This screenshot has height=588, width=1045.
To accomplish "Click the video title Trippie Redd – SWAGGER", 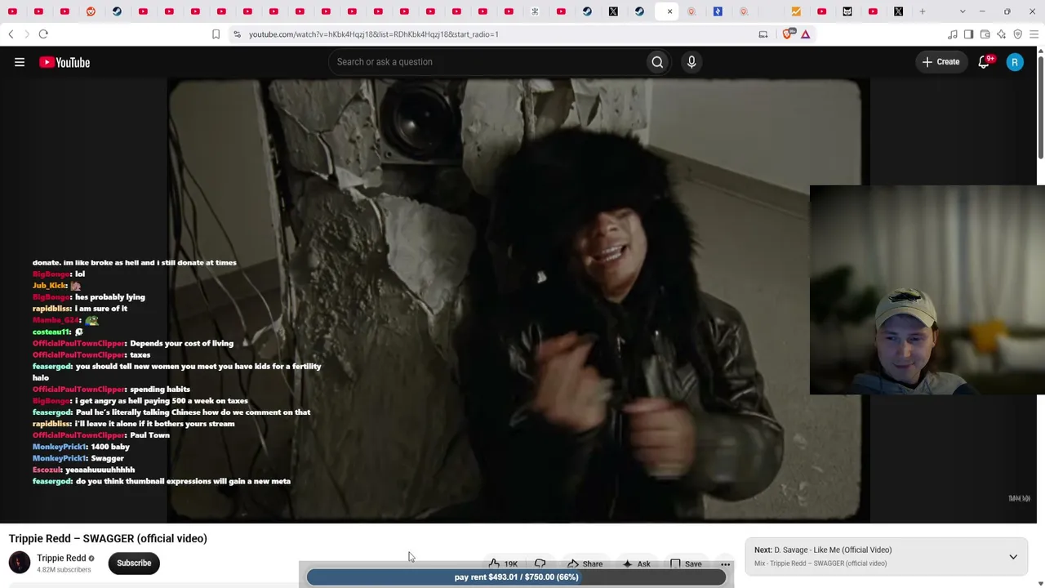I will pyautogui.click(x=108, y=538).
